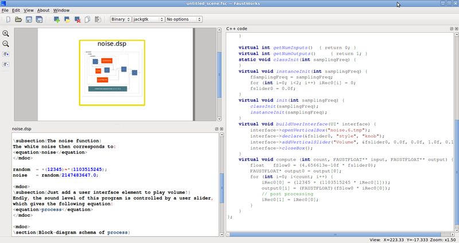Save the scene using the floppy icon
The height and width of the screenshot is (243, 459).
click(29, 19)
